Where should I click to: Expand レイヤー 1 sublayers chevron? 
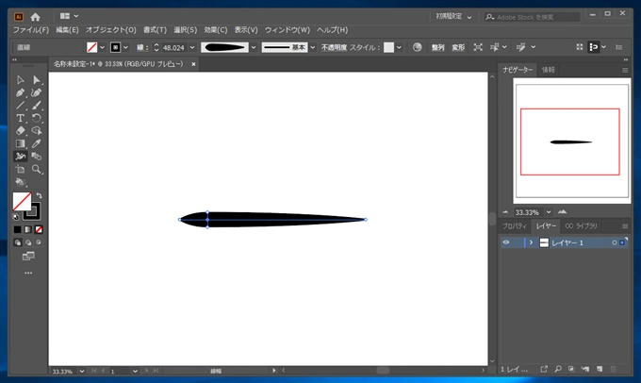click(531, 242)
